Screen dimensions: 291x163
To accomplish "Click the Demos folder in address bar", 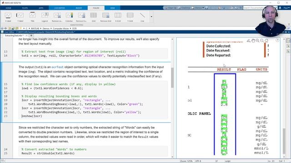I will click(46, 29).
